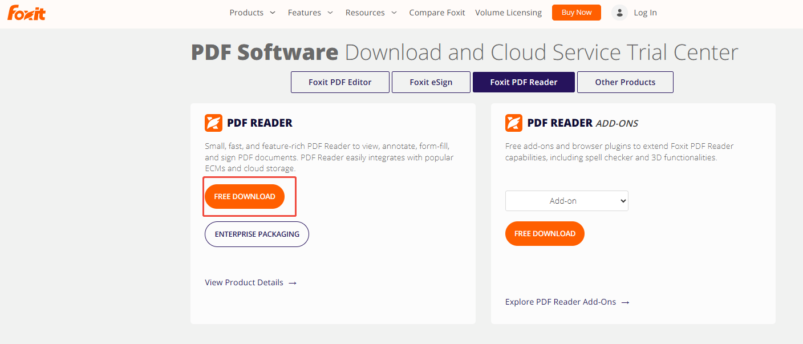Click the Buy Now button
This screenshot has height=344, width=803.
click(x=576, y=12)
